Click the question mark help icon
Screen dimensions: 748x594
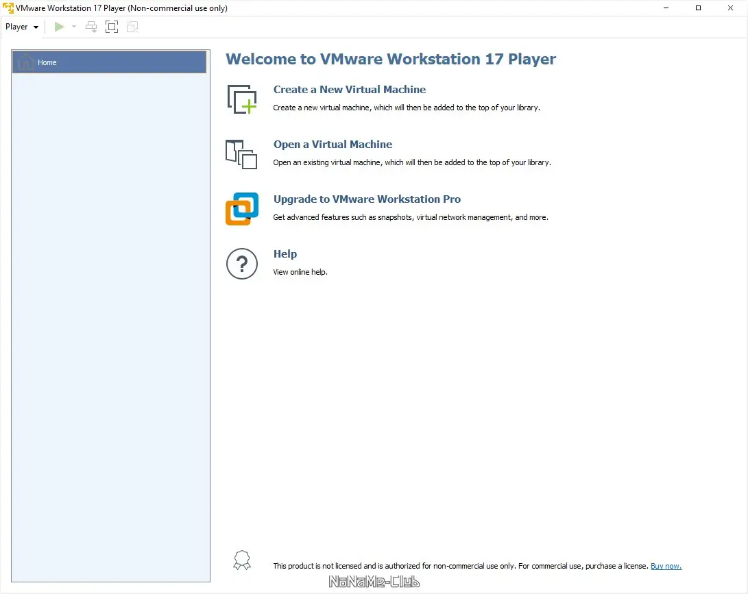[242, 264]
